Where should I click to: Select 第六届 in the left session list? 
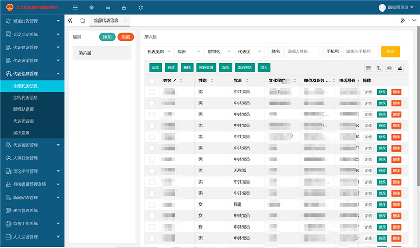pyautogui.click(x=102, y=53)
